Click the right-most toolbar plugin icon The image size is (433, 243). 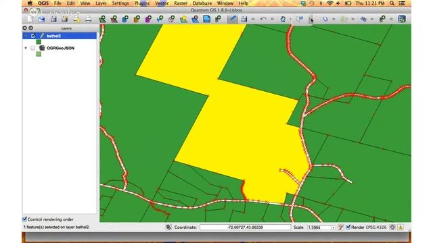point(402,19)
